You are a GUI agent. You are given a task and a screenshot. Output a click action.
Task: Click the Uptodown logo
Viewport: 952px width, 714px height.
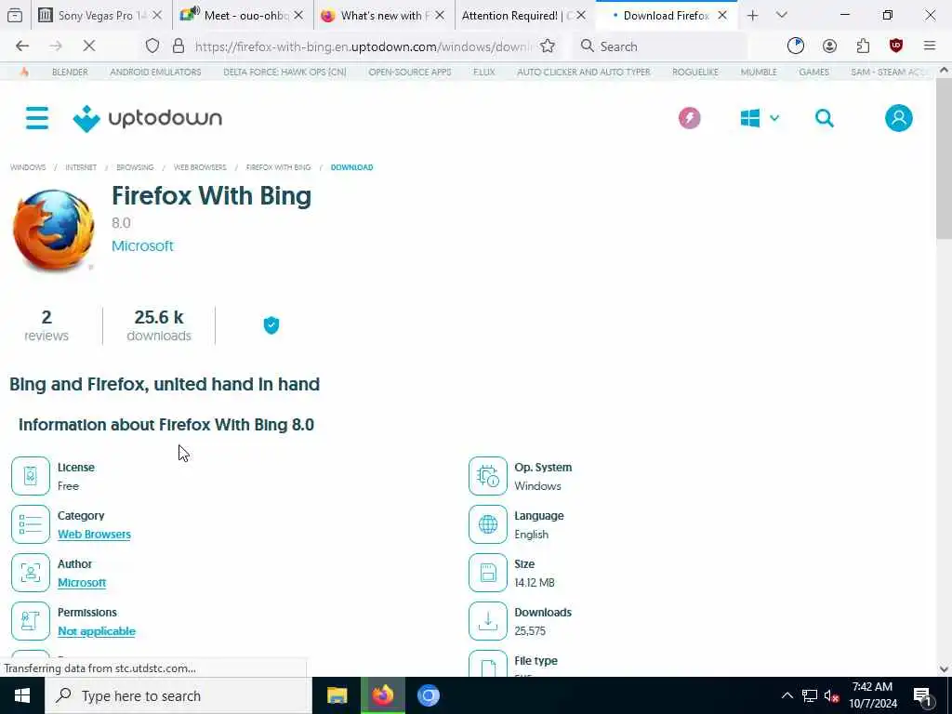click(x=148, y=118)
